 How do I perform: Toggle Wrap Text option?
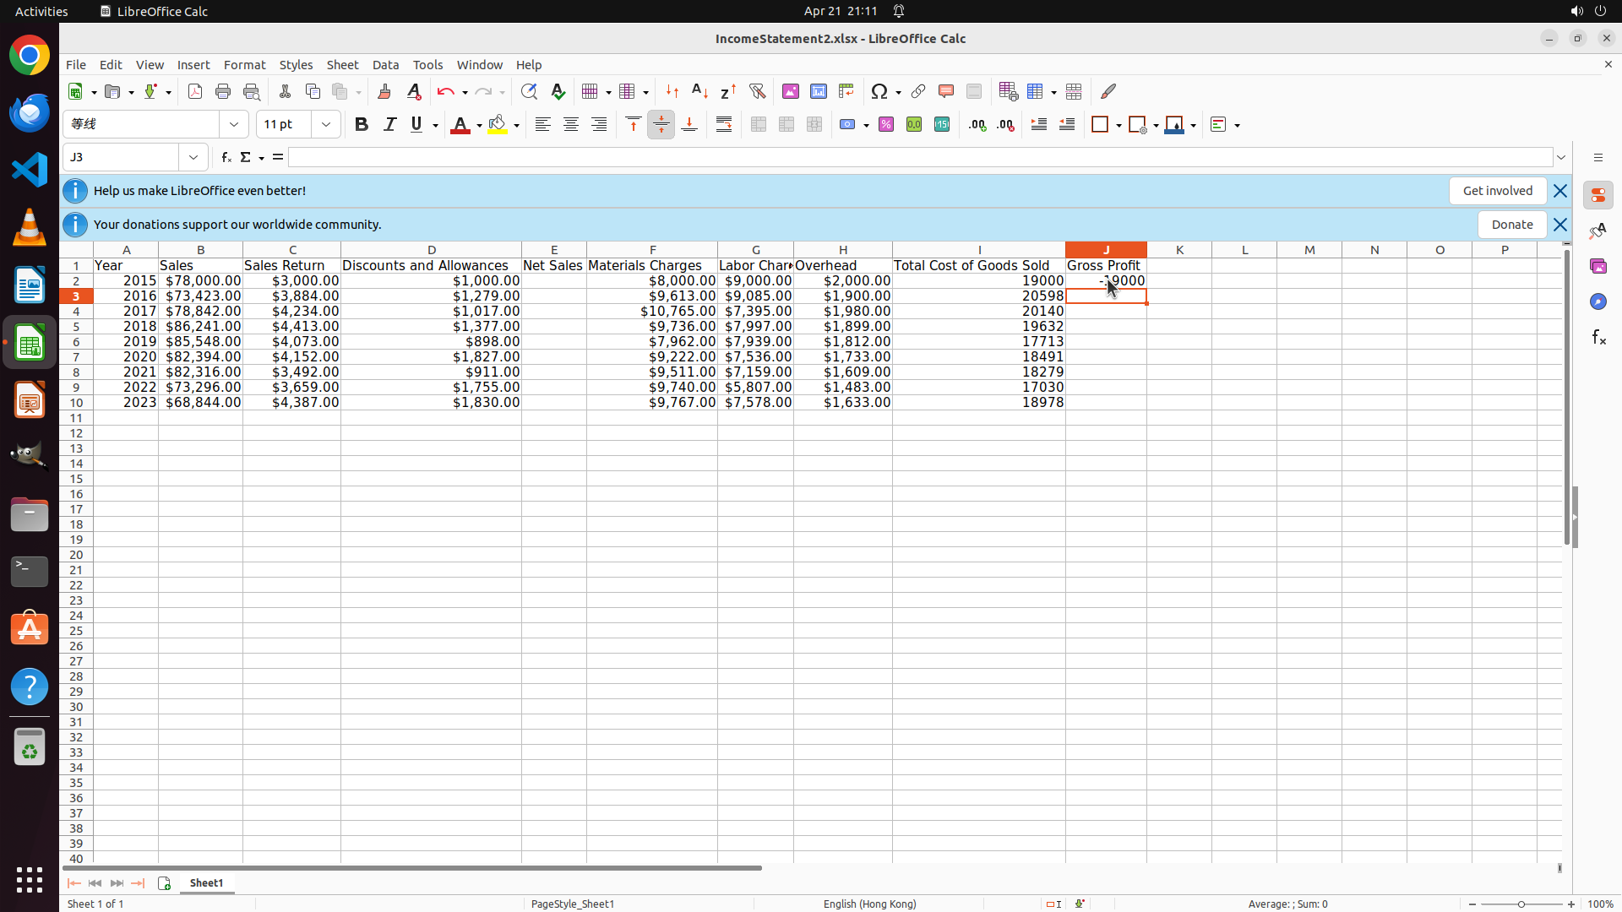click(x=724, y=124)
